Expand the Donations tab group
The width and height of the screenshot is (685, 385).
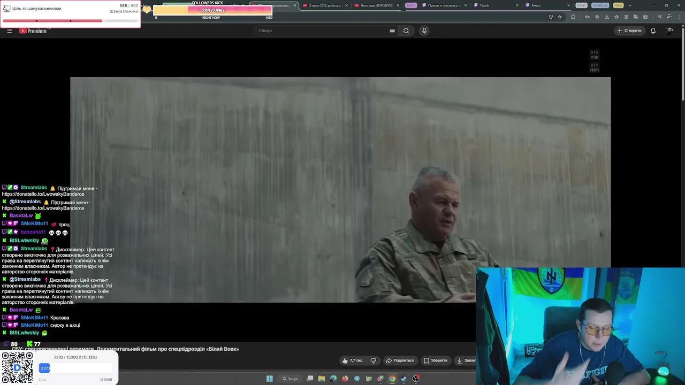pyautogui.click(x=600, y=5)
